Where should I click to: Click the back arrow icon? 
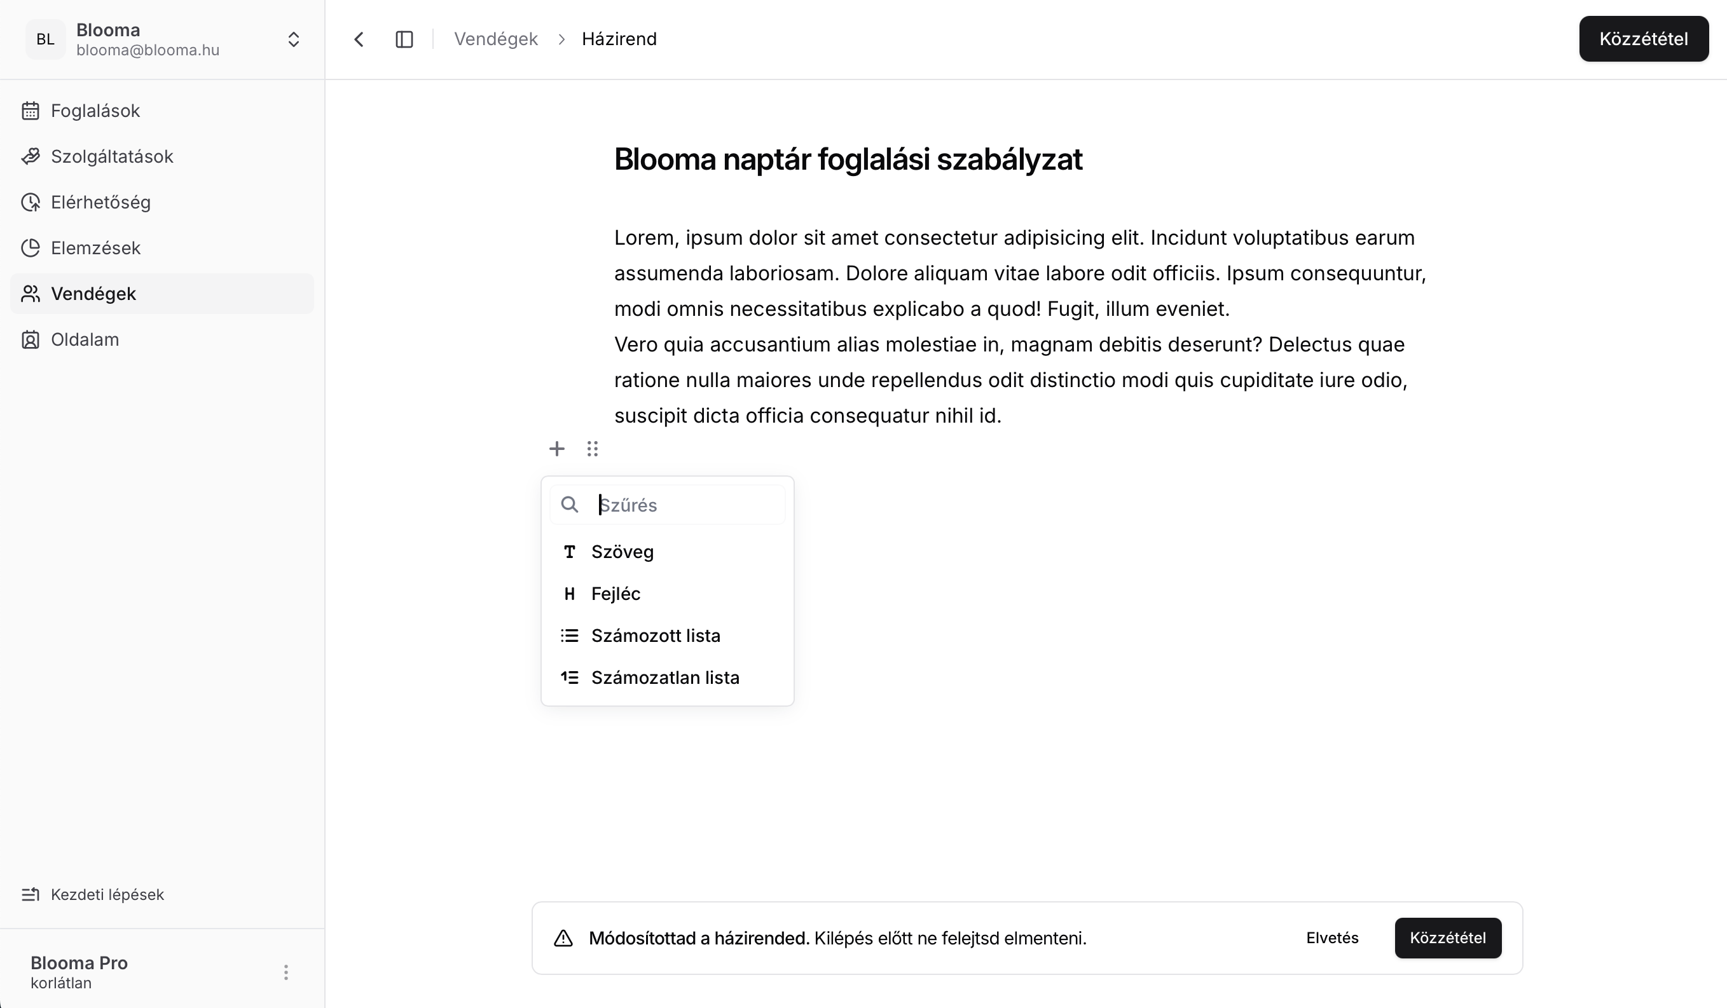359,39
